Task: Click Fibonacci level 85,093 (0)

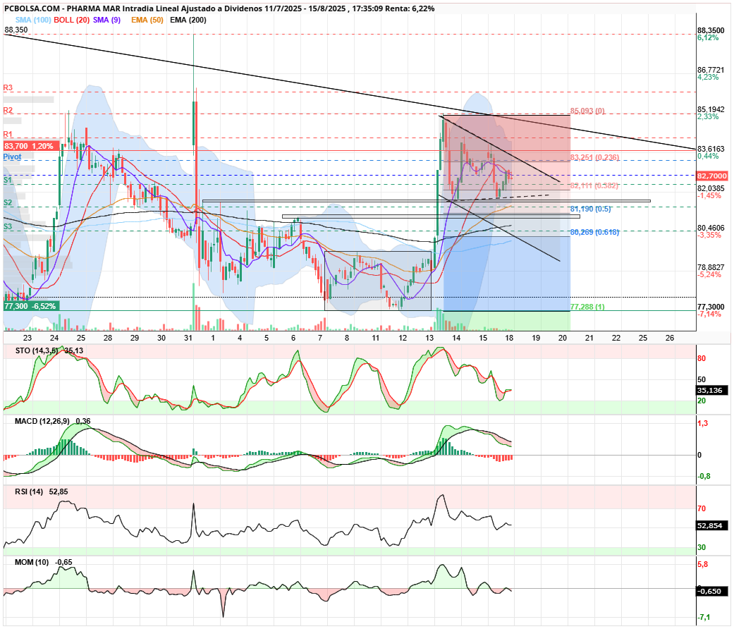Action: (x=587, y=111)
